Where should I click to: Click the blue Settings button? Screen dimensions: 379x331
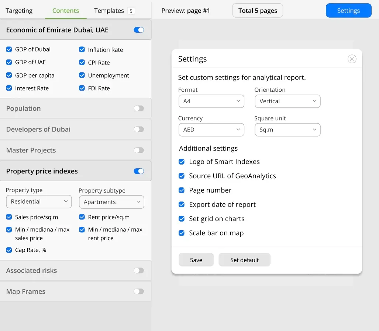pyautogui.click(x=348, y=11)
